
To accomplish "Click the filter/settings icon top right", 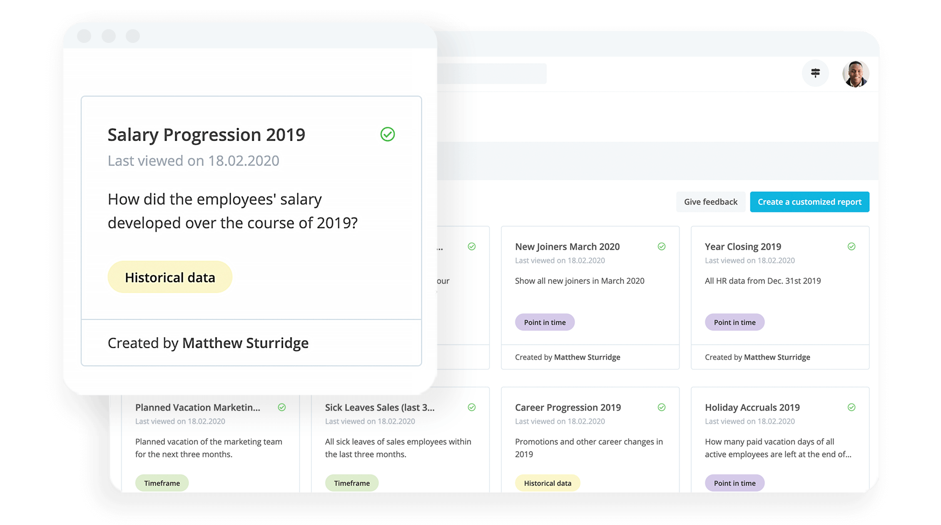I will [817, 73].
